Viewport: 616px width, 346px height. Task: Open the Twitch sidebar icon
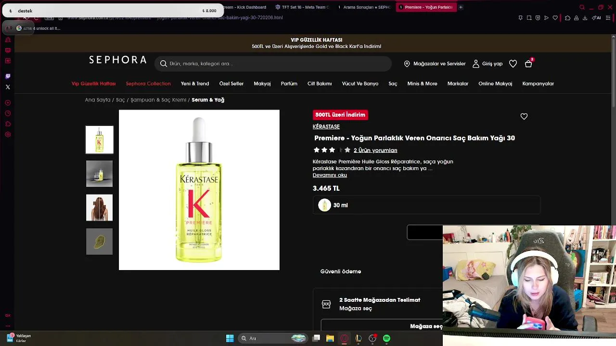tap(8, 76)
